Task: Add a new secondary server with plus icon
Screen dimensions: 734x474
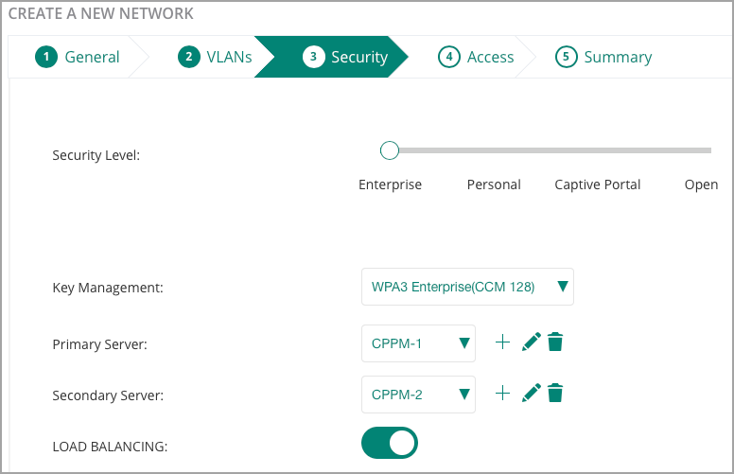Action: click(x=502, y=393)
